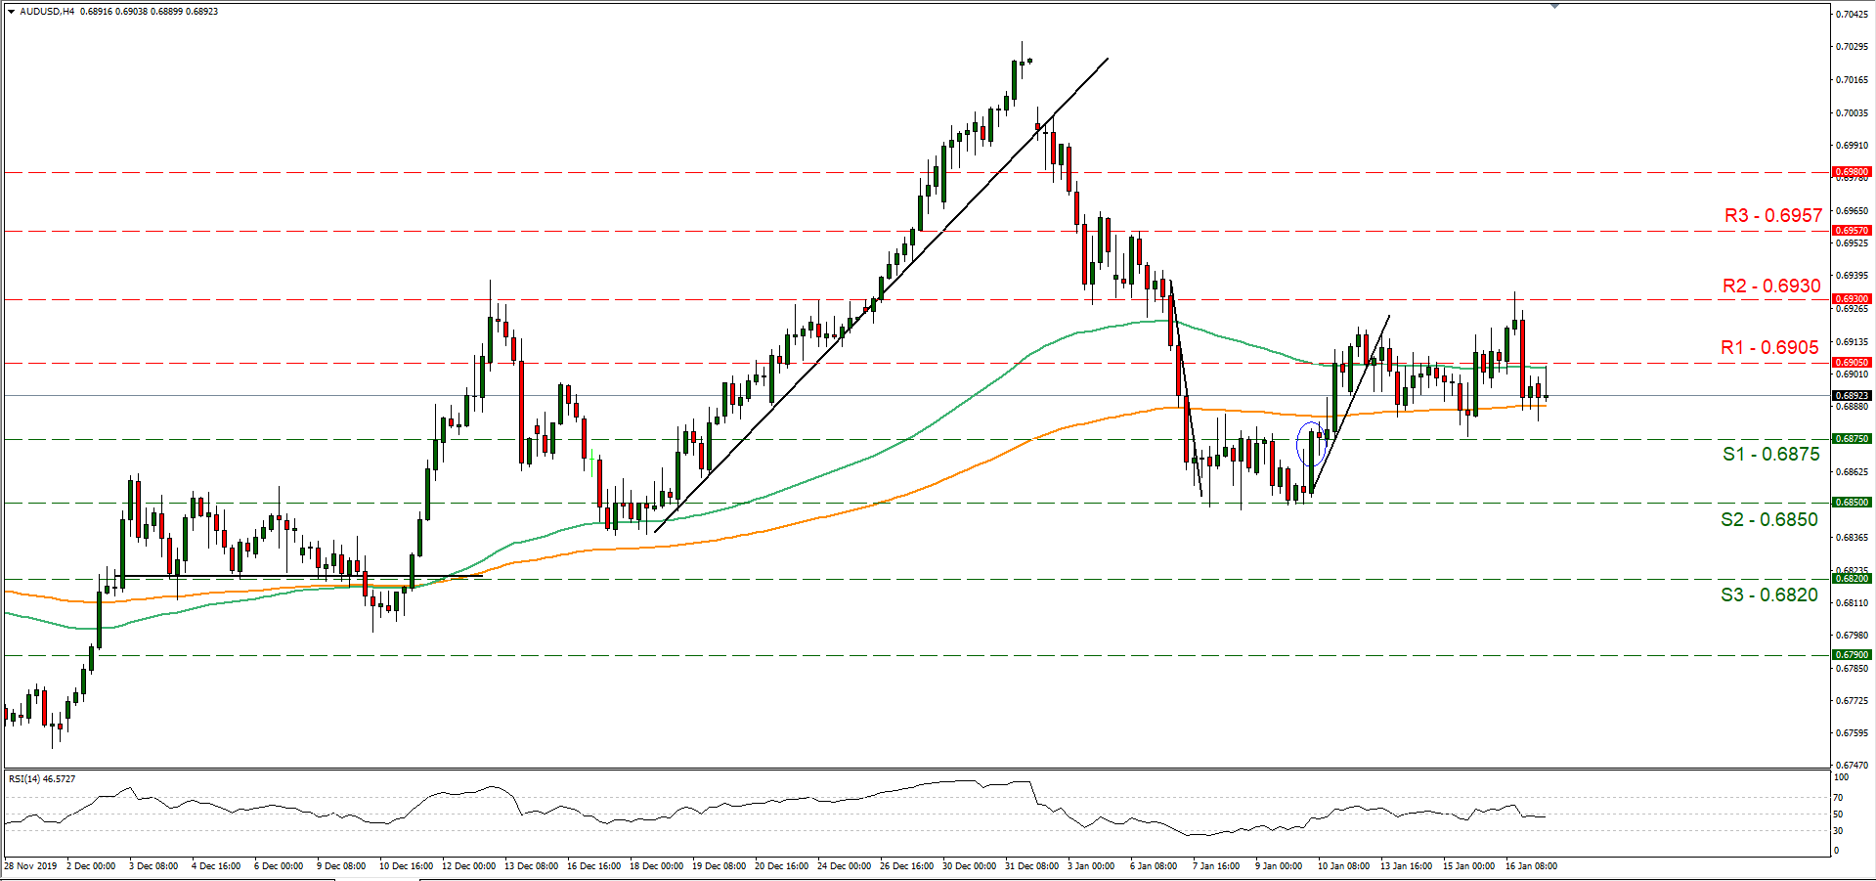This screenshot has width=1876, height=881.
Task: Click the 31 Dec 08:00 time axis label
Action: (1033, 866)
